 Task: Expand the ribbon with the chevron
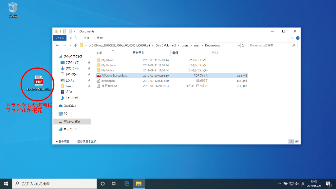(x=292, y=38)
